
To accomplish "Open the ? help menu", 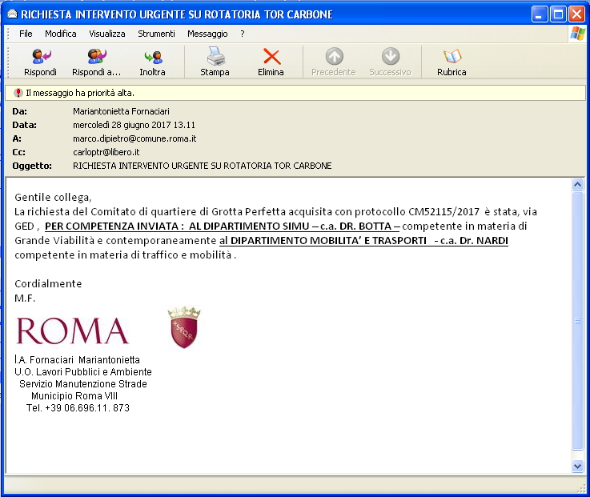I will (x=243, y=34).
